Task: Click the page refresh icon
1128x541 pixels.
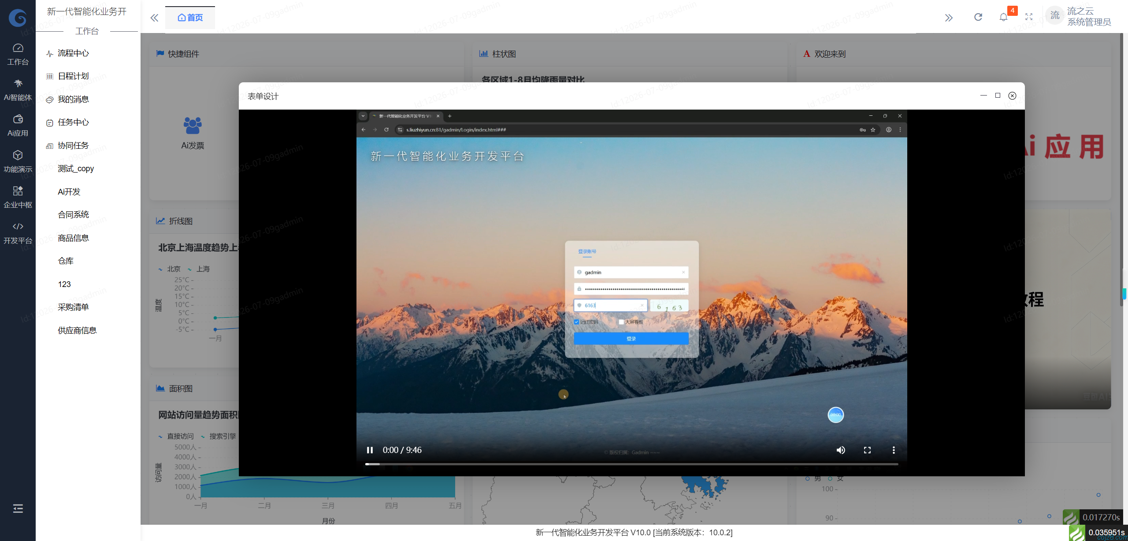Action: point(978,17)
